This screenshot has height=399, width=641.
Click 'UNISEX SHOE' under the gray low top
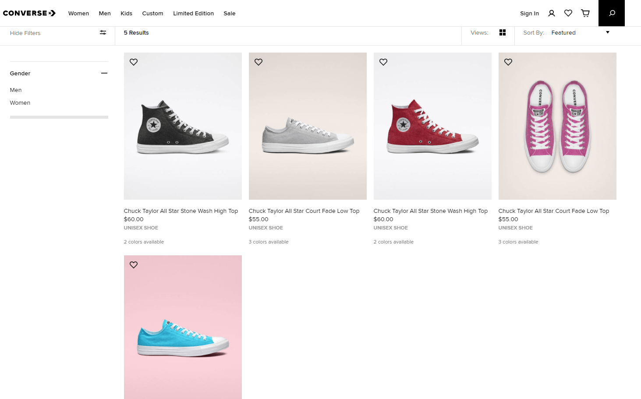point(266,228)
